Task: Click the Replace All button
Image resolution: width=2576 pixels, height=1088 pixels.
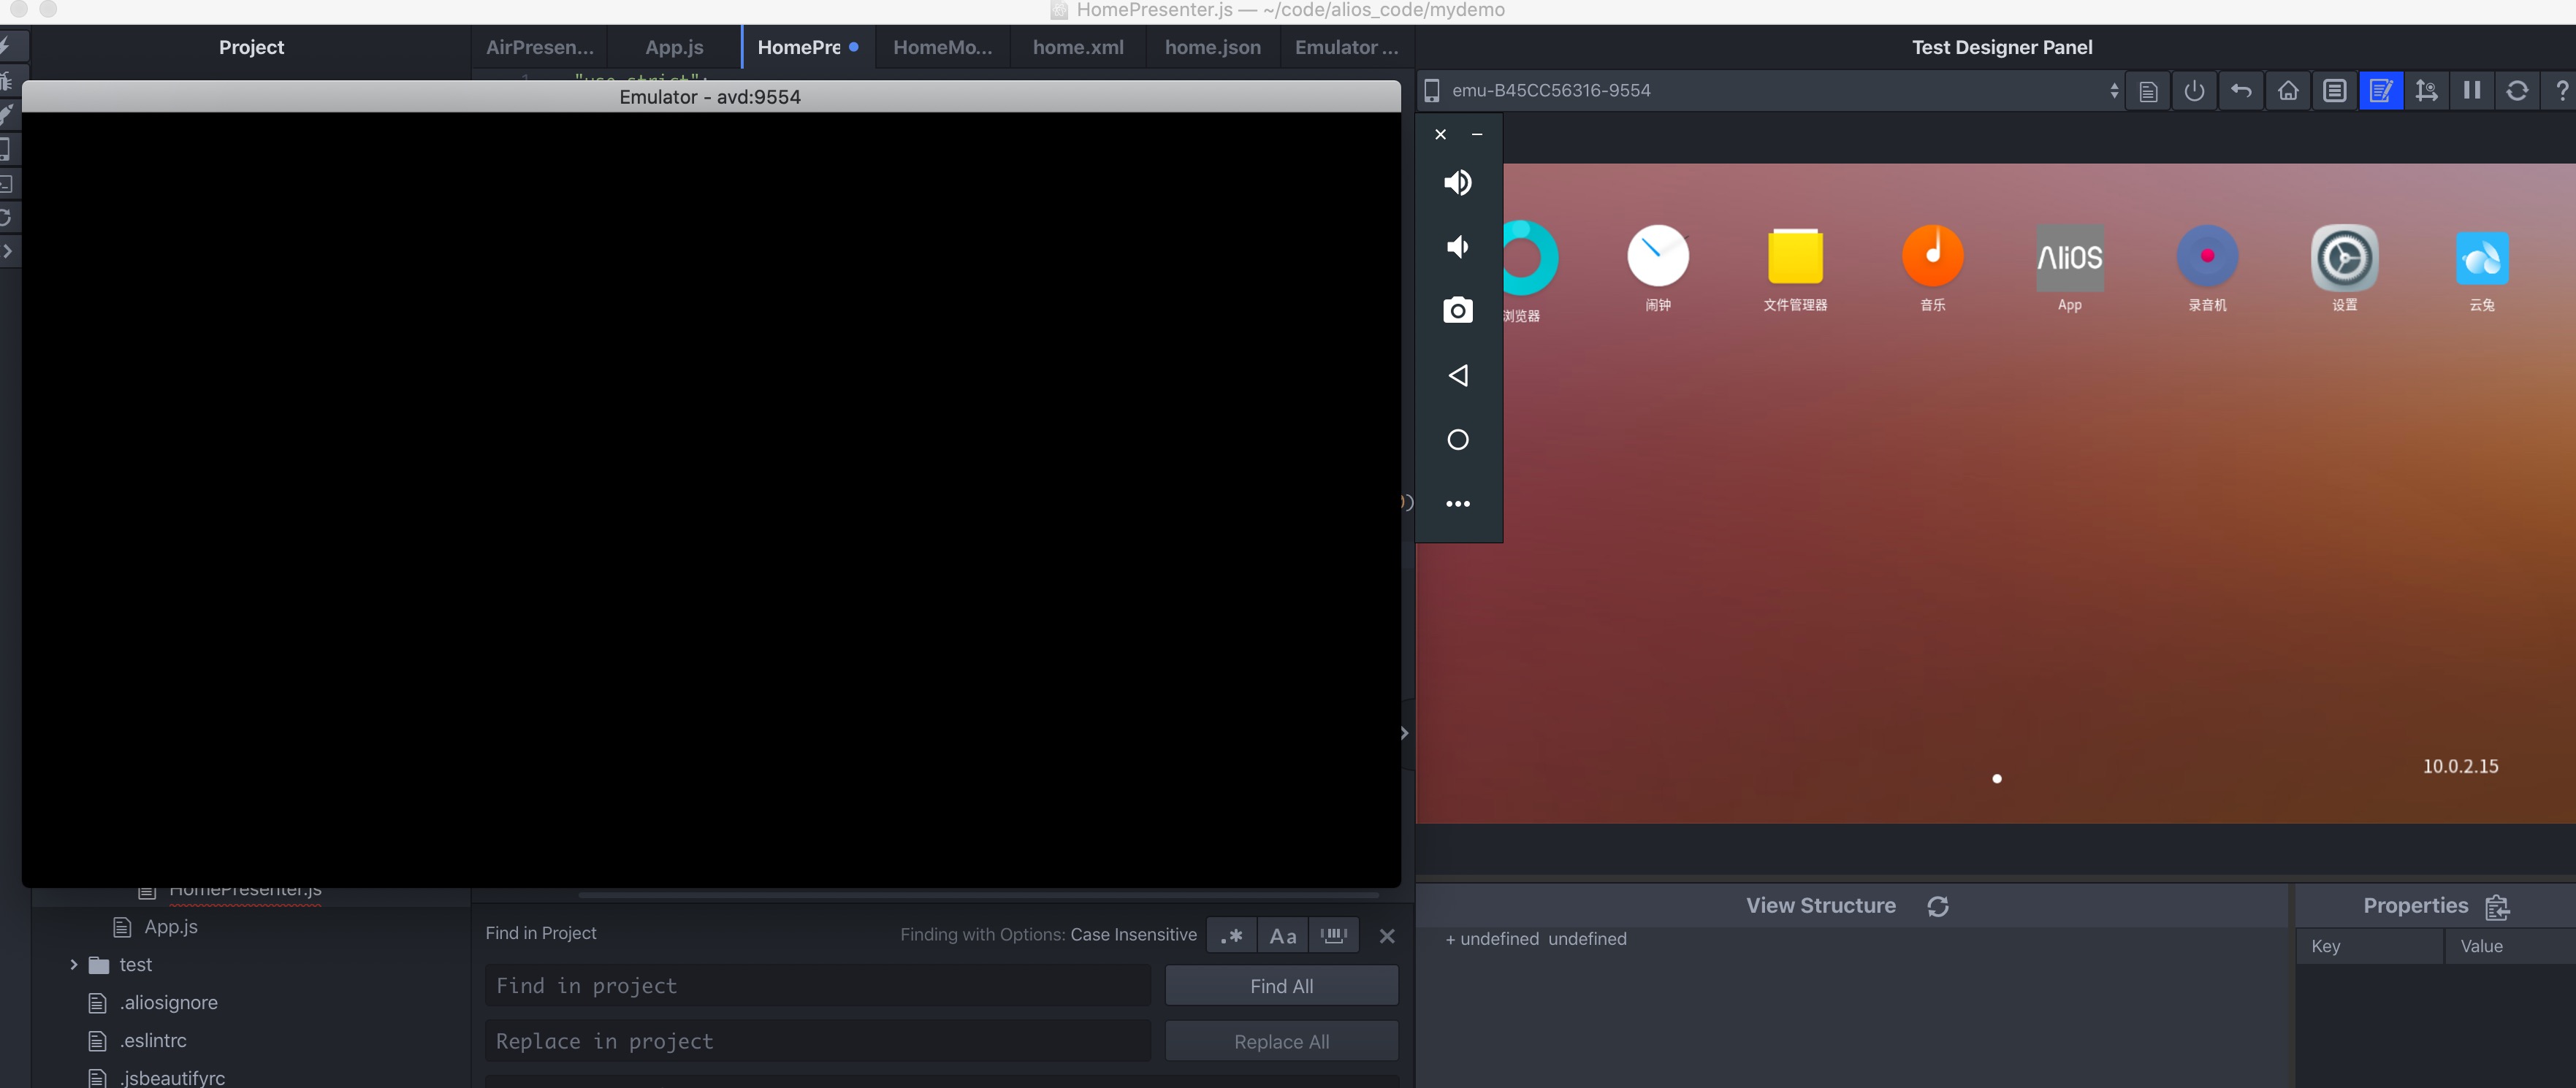Action: pyautogui.click(x=1282, y=1042)
